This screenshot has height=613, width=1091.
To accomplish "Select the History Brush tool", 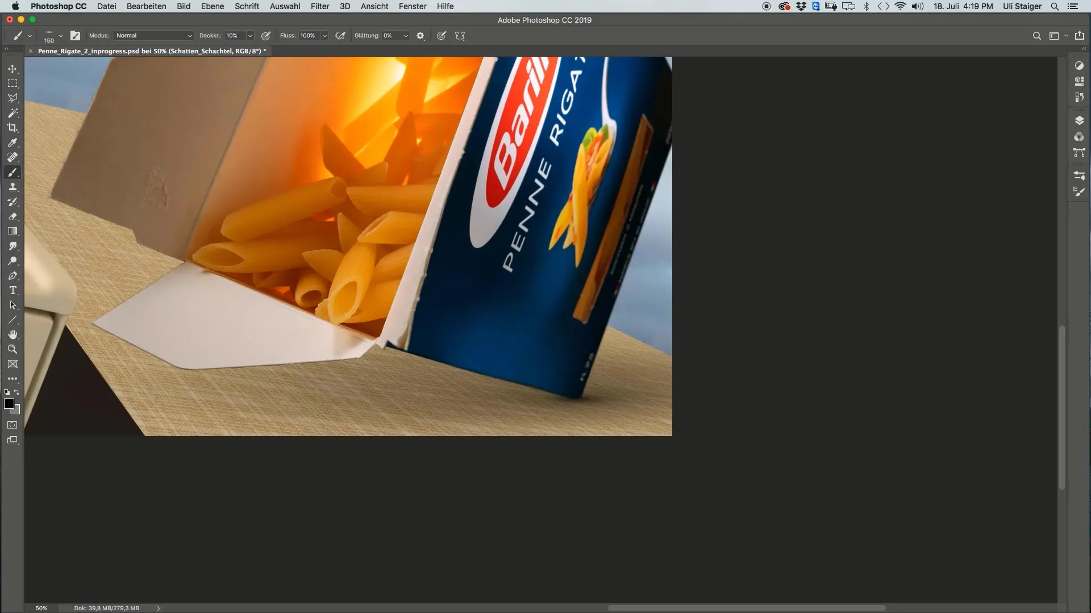I will [x=13, y=201].
